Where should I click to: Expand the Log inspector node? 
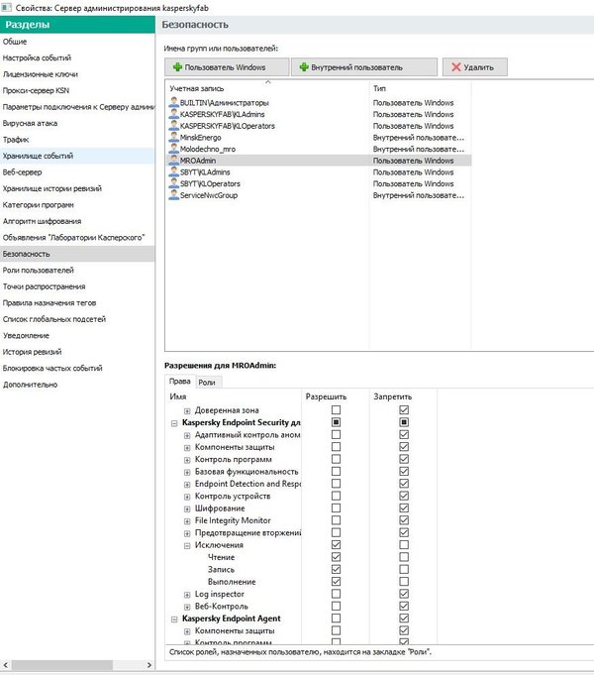187,595
